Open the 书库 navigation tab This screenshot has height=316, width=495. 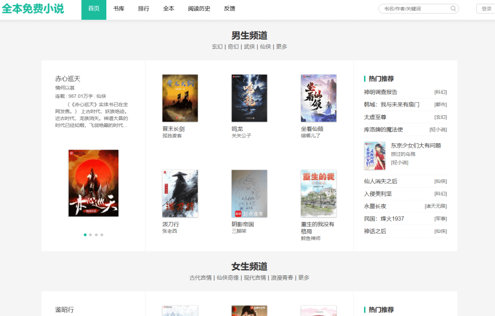pyautogui.click(x=118, y=9)
